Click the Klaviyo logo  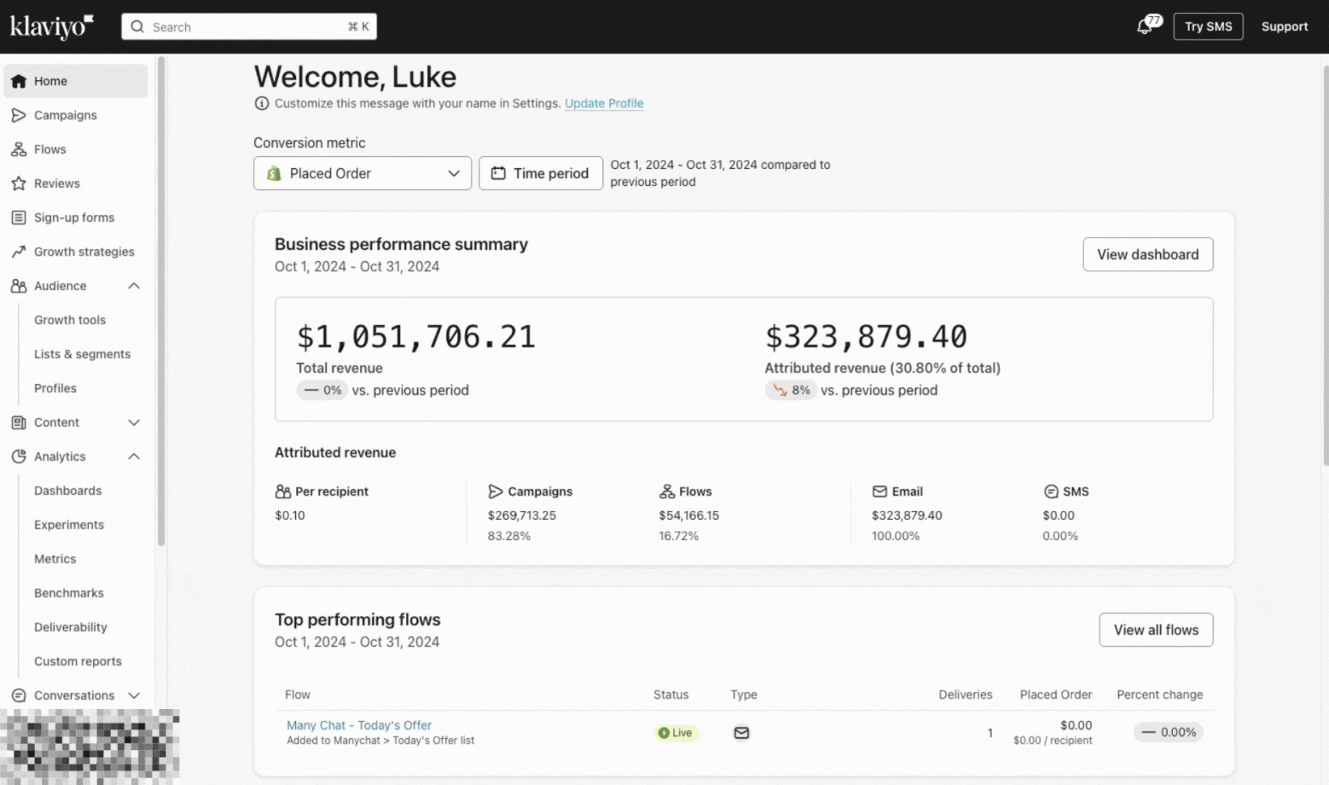[x=51, y=26]
